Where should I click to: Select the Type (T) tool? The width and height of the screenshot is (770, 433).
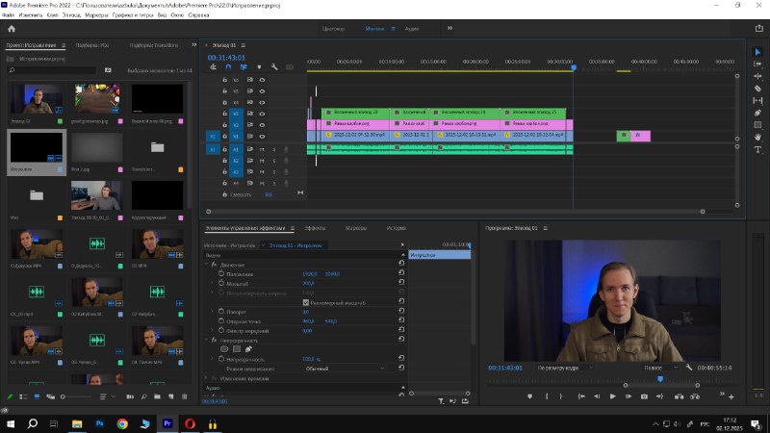(757, 150)
